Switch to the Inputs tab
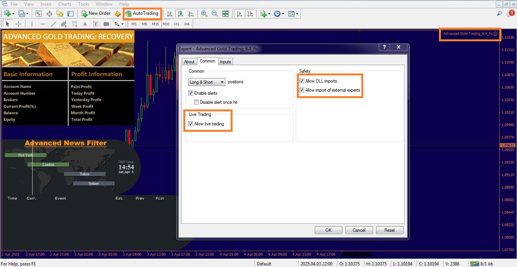517x267 pixels. tap(225, 62)
